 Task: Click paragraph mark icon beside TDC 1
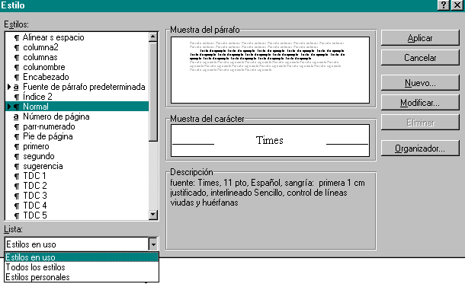tap(17, 177)
